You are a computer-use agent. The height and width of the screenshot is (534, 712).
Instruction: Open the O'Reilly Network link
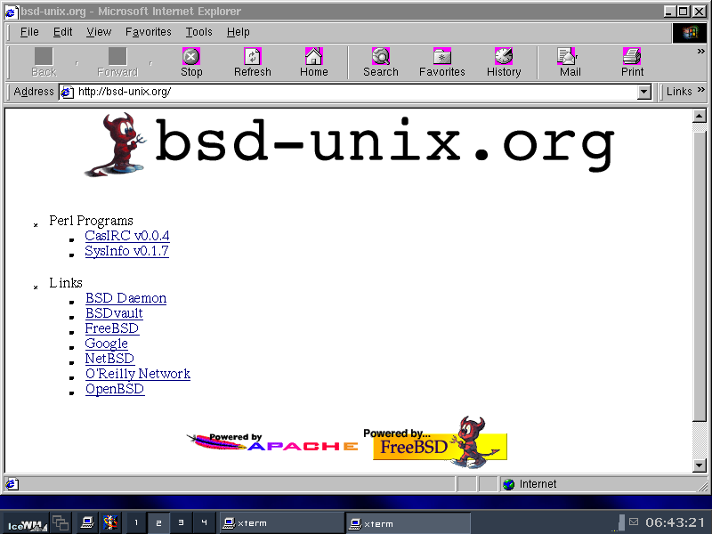(x=138, y=374)
